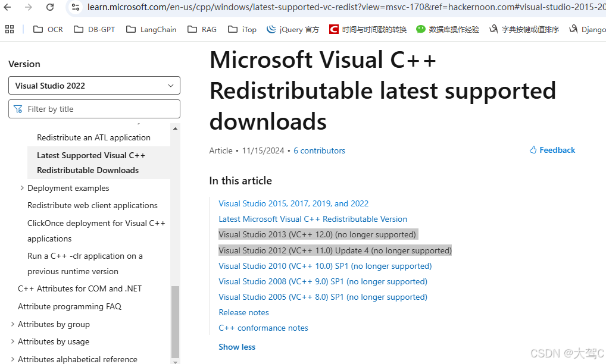The width and height of the screenshot is (606, 364).
Task: Expand Attributes by group node
Action: [13, 324]
